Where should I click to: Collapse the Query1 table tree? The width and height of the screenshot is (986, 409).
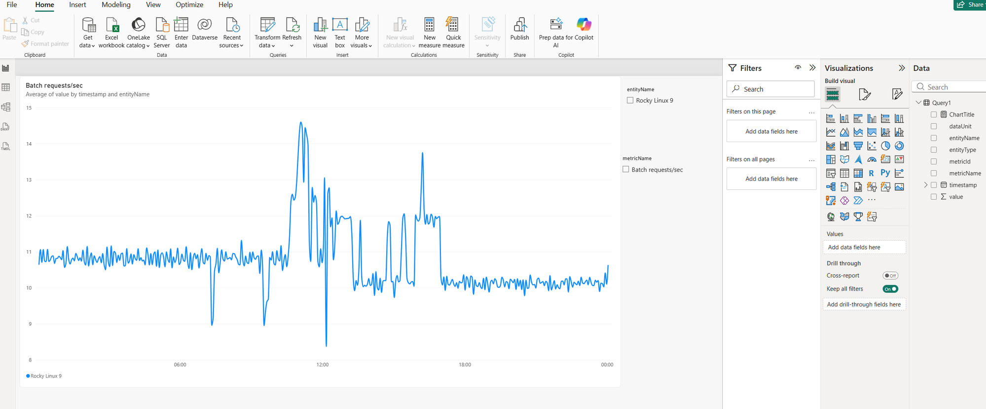pos(918,103)
